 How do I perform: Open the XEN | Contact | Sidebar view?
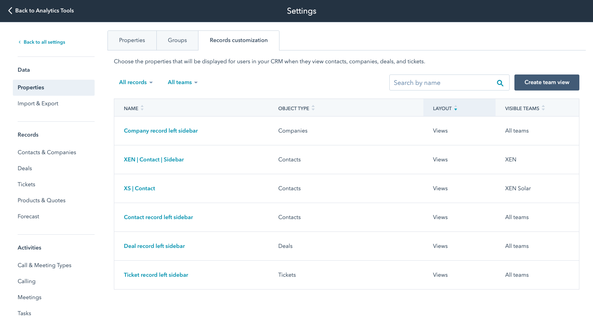coord(154,160)
